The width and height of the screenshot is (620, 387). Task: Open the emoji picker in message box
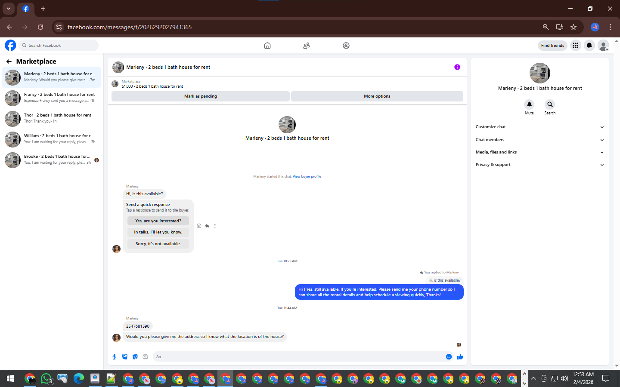click(449, 357)
